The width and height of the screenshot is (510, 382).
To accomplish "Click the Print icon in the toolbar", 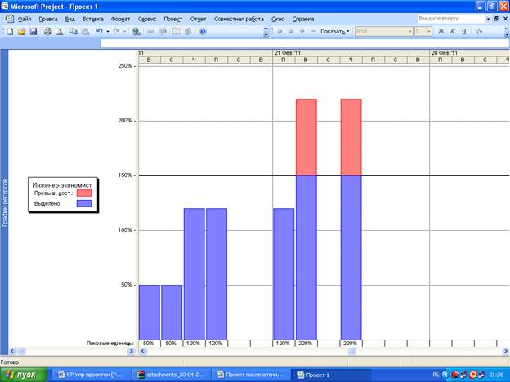I will pos(47,31).
